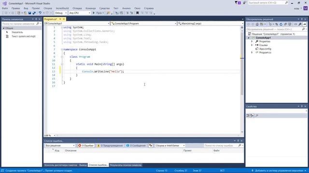
Task: Toggle the 0 Warnings filter button
Action: point(110,146)
